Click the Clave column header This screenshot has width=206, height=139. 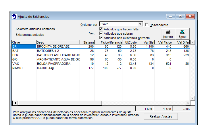pyautogui.click(x=24, y=42)
